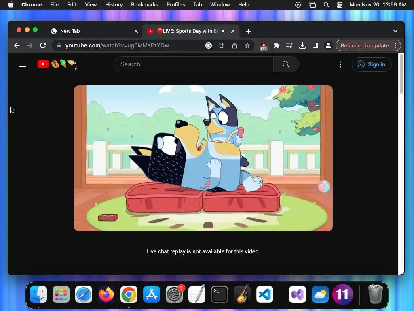Open the Window menu

(220, 4)
